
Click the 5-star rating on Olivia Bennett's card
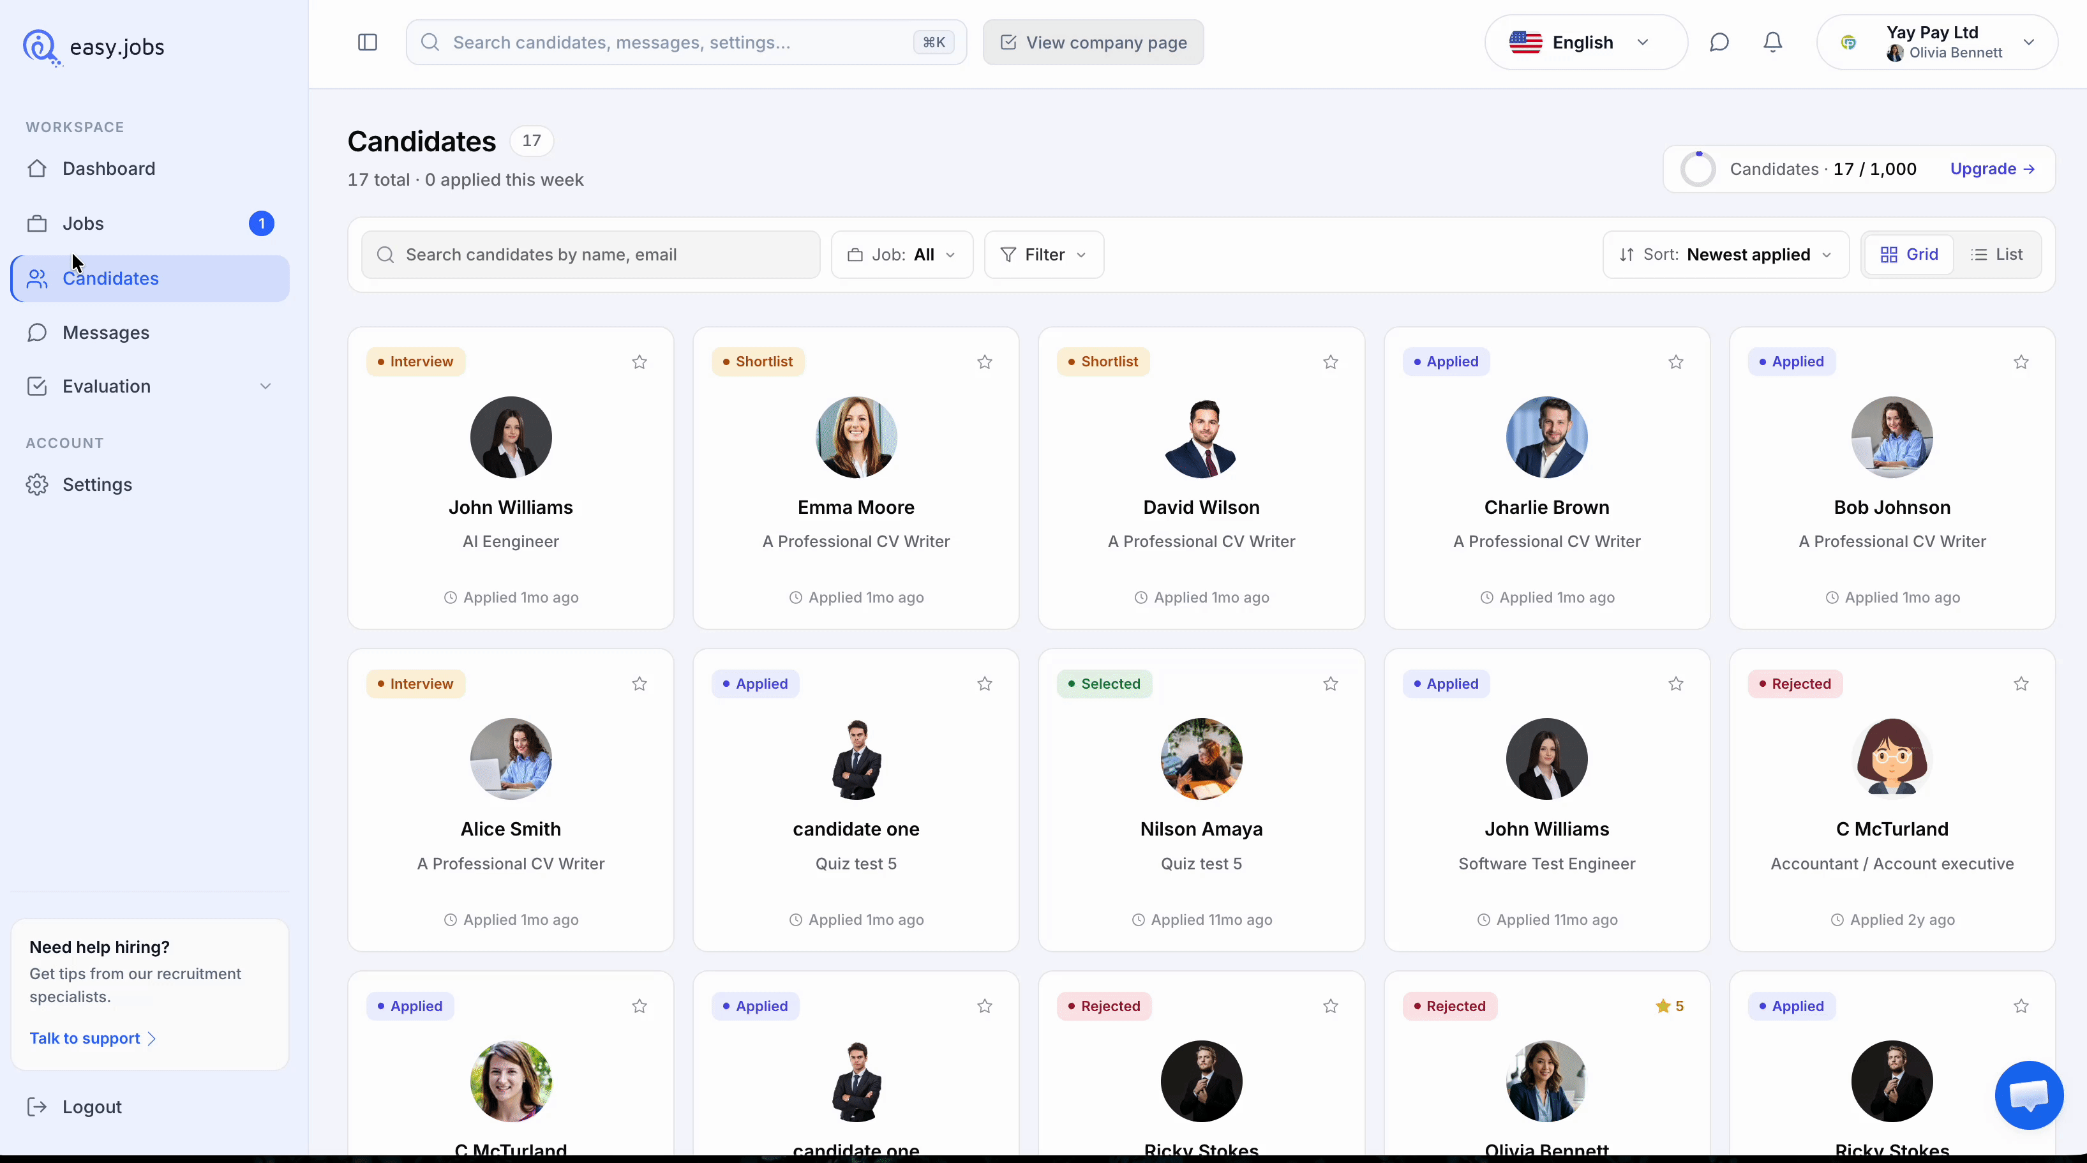pyautogui.click(x=1670, y=1006)
